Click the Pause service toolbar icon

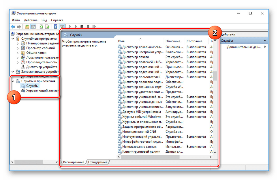click(x=88, y=26)
